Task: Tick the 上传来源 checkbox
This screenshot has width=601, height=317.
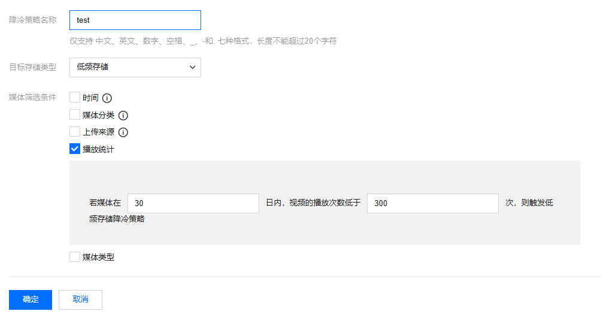Action: coord(75,132)
